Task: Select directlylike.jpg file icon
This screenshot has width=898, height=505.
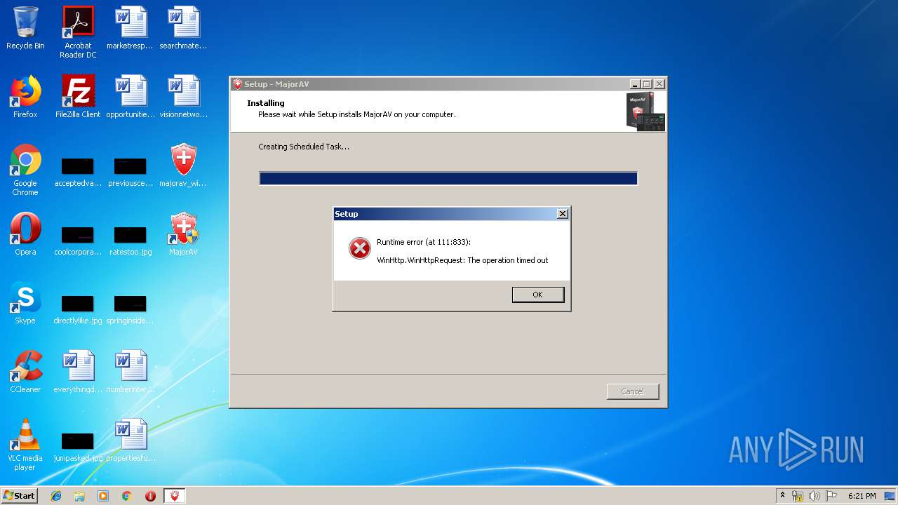Action: click(x=78, y=308)
